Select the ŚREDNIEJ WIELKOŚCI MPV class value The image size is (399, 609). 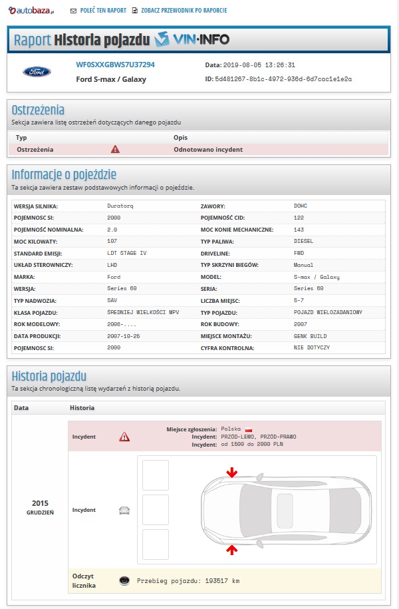click(143, 312)
